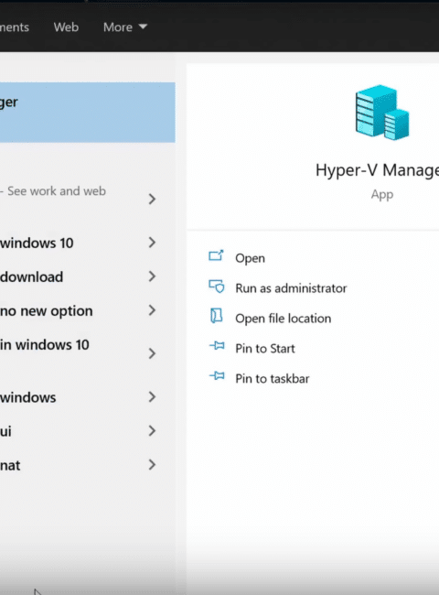This screenshot has width=439, height=595.
Task: Click the Open icon in actions list
Action: click(216, 256)
